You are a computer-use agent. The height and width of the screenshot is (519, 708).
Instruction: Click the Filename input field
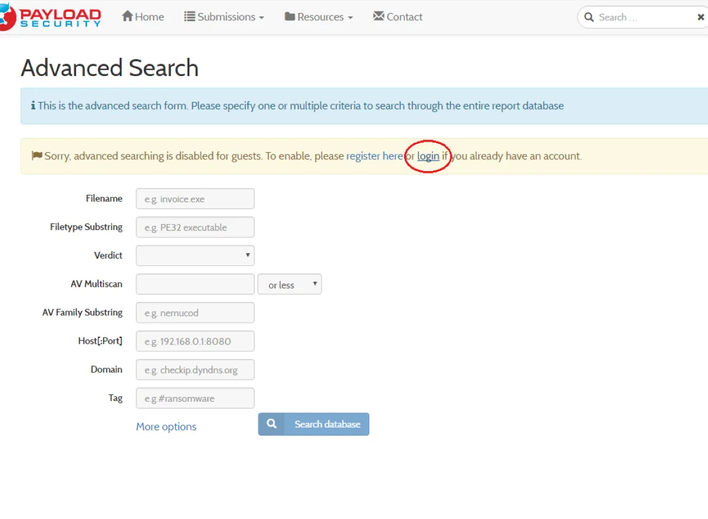[195, 199]
